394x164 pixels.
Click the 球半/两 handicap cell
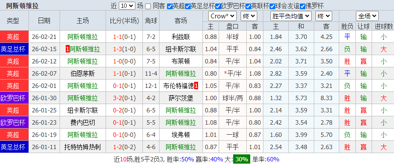(233, 98)
